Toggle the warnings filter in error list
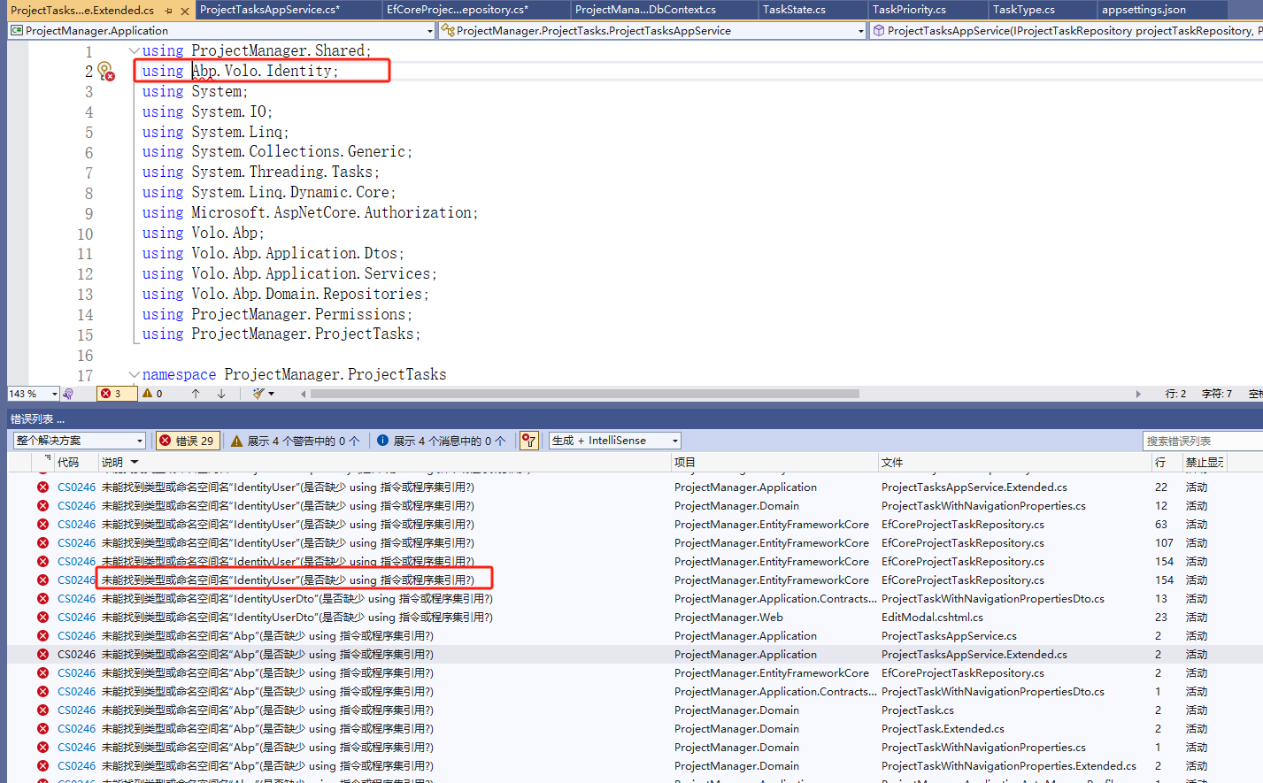Viewport: 1263px width, 783px height. point(295,441)
